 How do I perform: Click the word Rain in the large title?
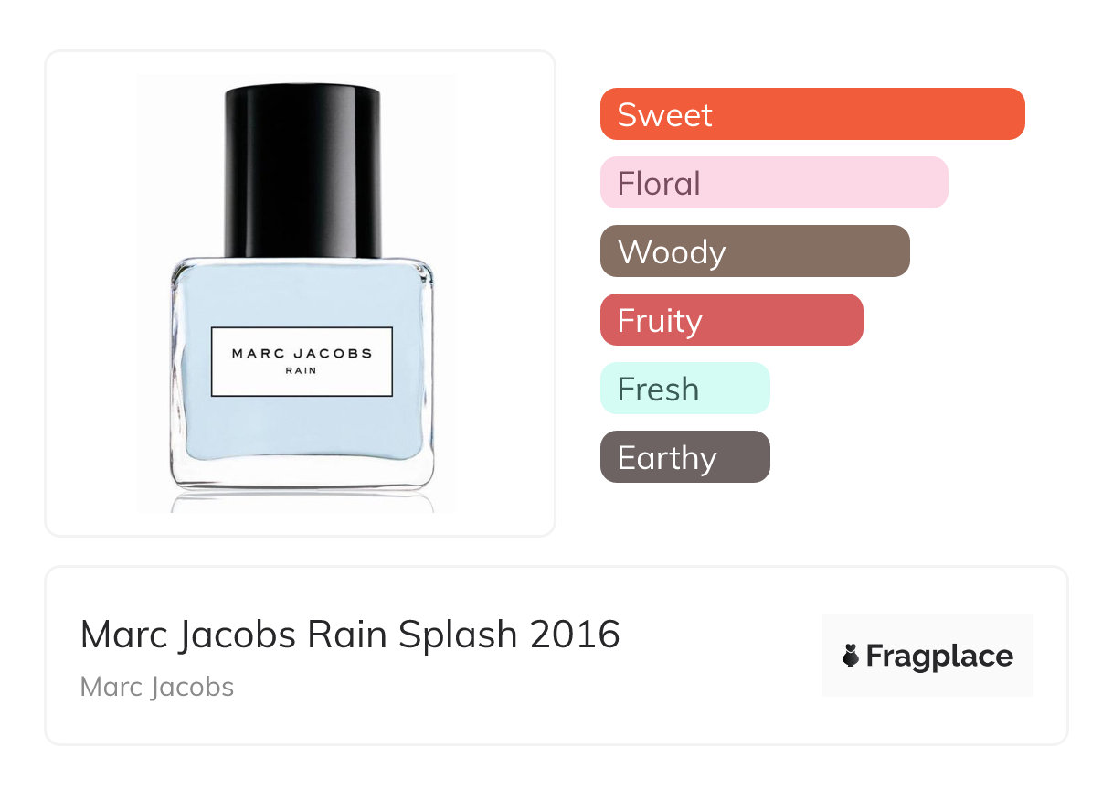click(x=345, y=635)
